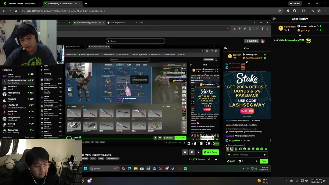The height and width of the screenshot is (185, 329).
Task: Toggle the heart follow button beside Gift Subs
Action: 191,152
